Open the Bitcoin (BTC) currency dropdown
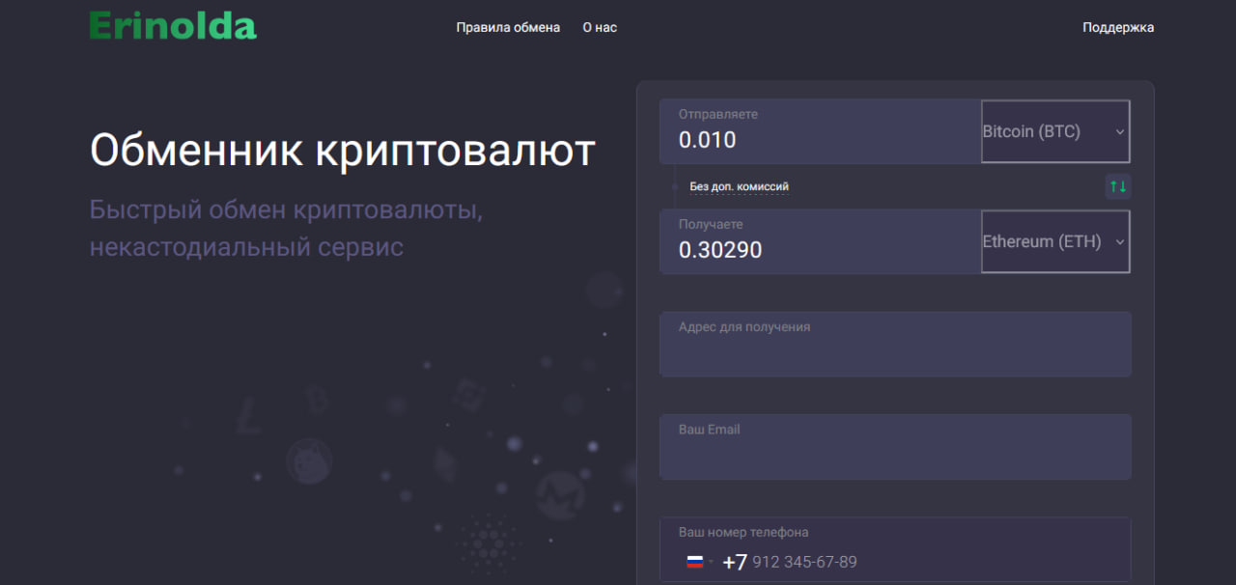The height and width of the screenshot is (585, 1236). [x=1055, y=131]
